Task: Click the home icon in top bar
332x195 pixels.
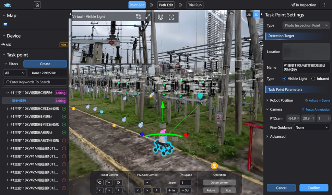Action: [x=37, y=5]
